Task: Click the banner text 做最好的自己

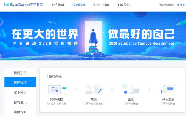Action: point(141,34)
